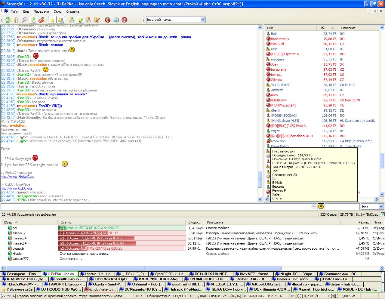Select user Animesh in the user list
385x299 pixels.
(x=277, y=90)
